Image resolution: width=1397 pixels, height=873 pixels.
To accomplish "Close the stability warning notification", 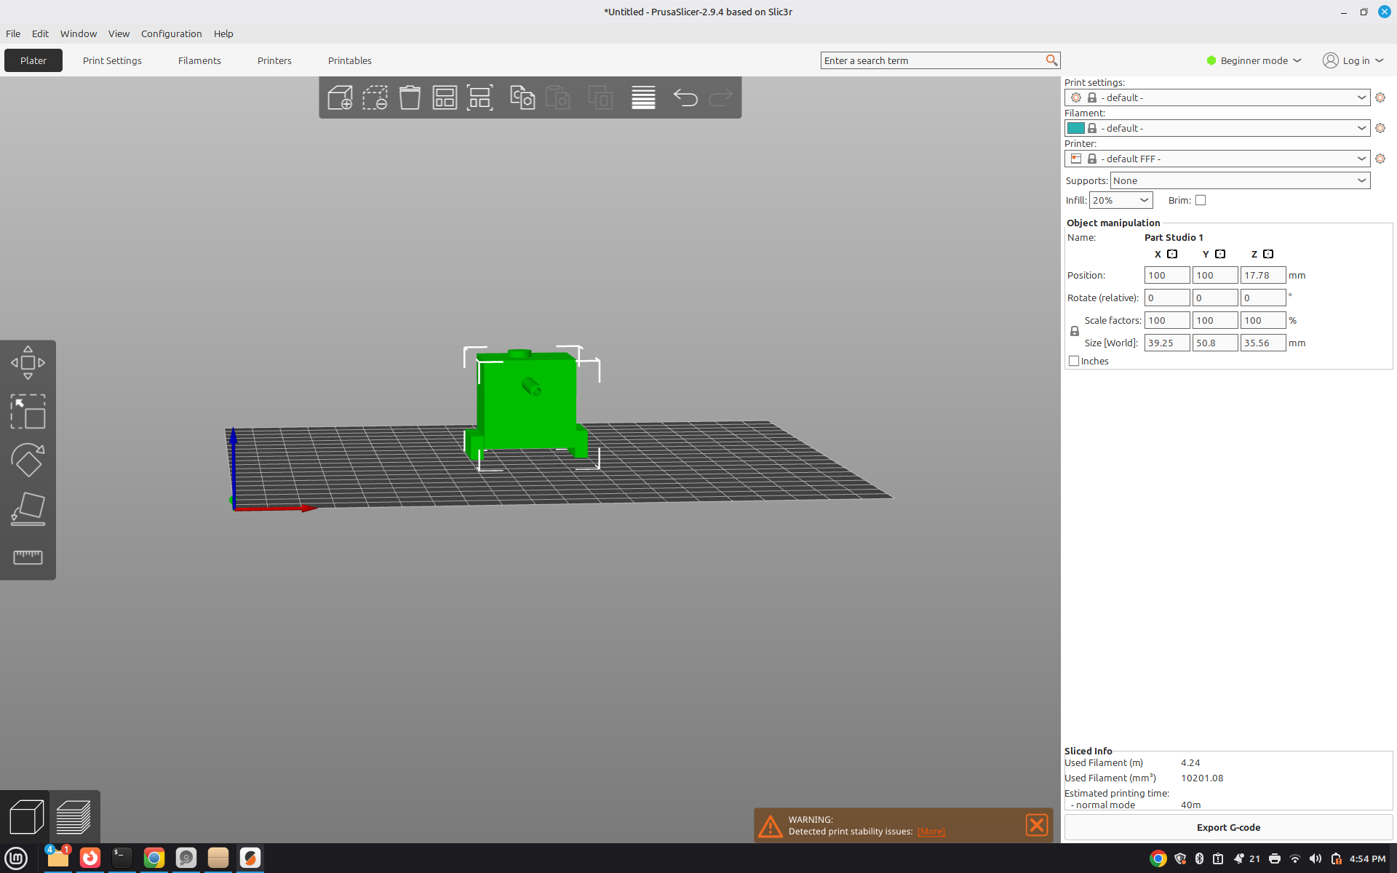I will pyautogui.click(x=1036, y=824).
